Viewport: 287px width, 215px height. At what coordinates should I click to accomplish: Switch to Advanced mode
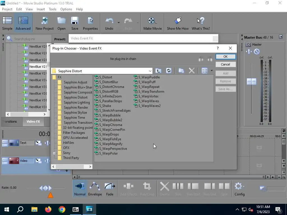click(x=23, y=23)
